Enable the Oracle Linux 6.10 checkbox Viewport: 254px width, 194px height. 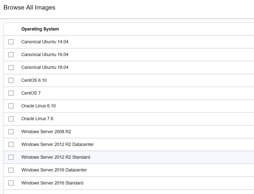click(11, 106)
